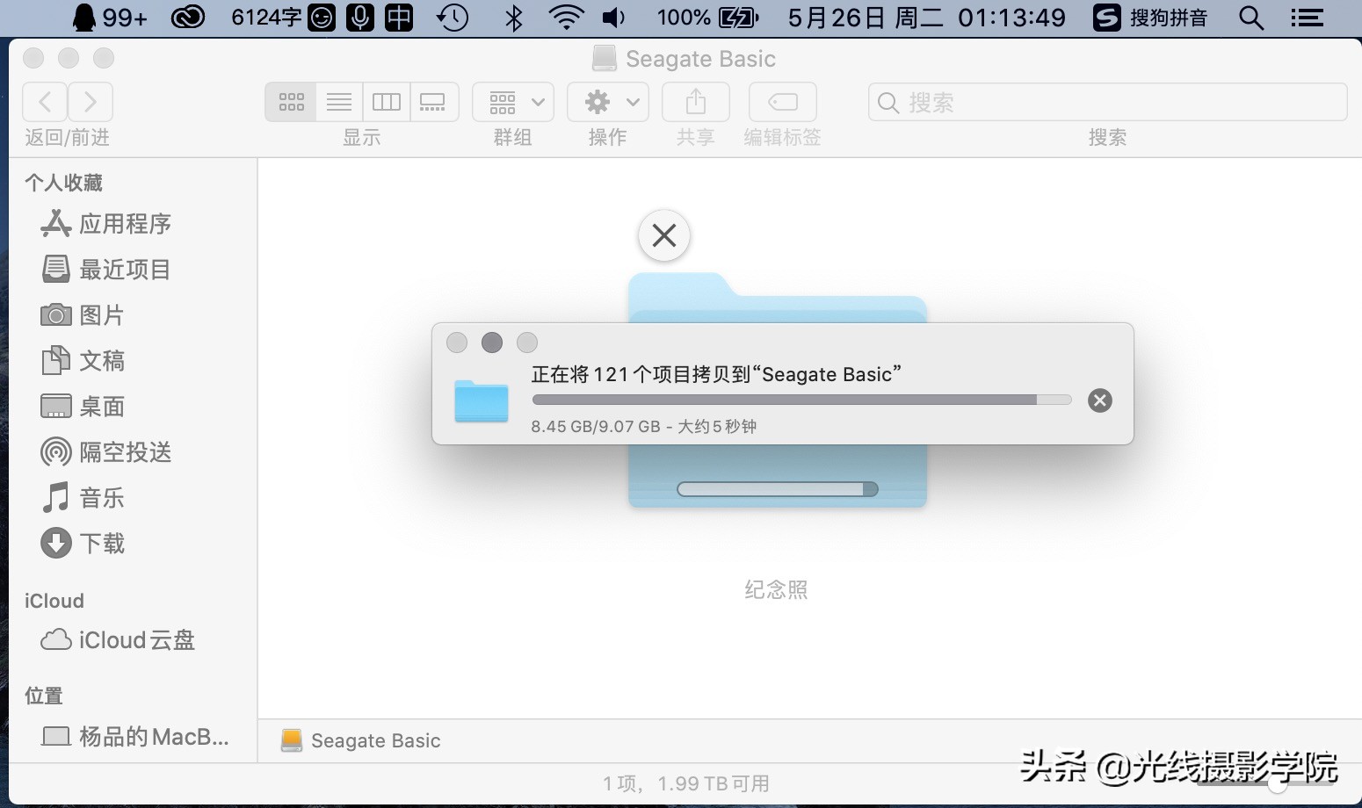Click the back navigation arrow
This screenshot has width=1362, height=808.
tap(44, 101)
